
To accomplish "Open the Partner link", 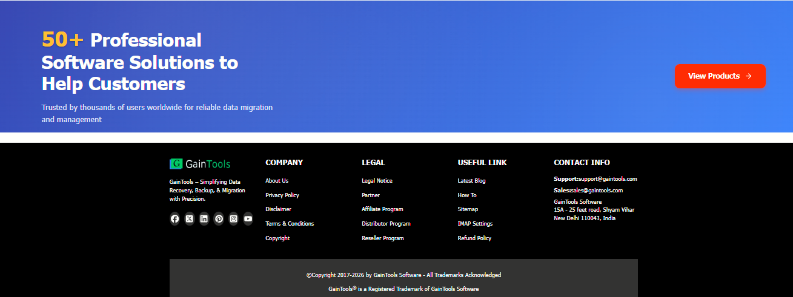I will [371, 195].
